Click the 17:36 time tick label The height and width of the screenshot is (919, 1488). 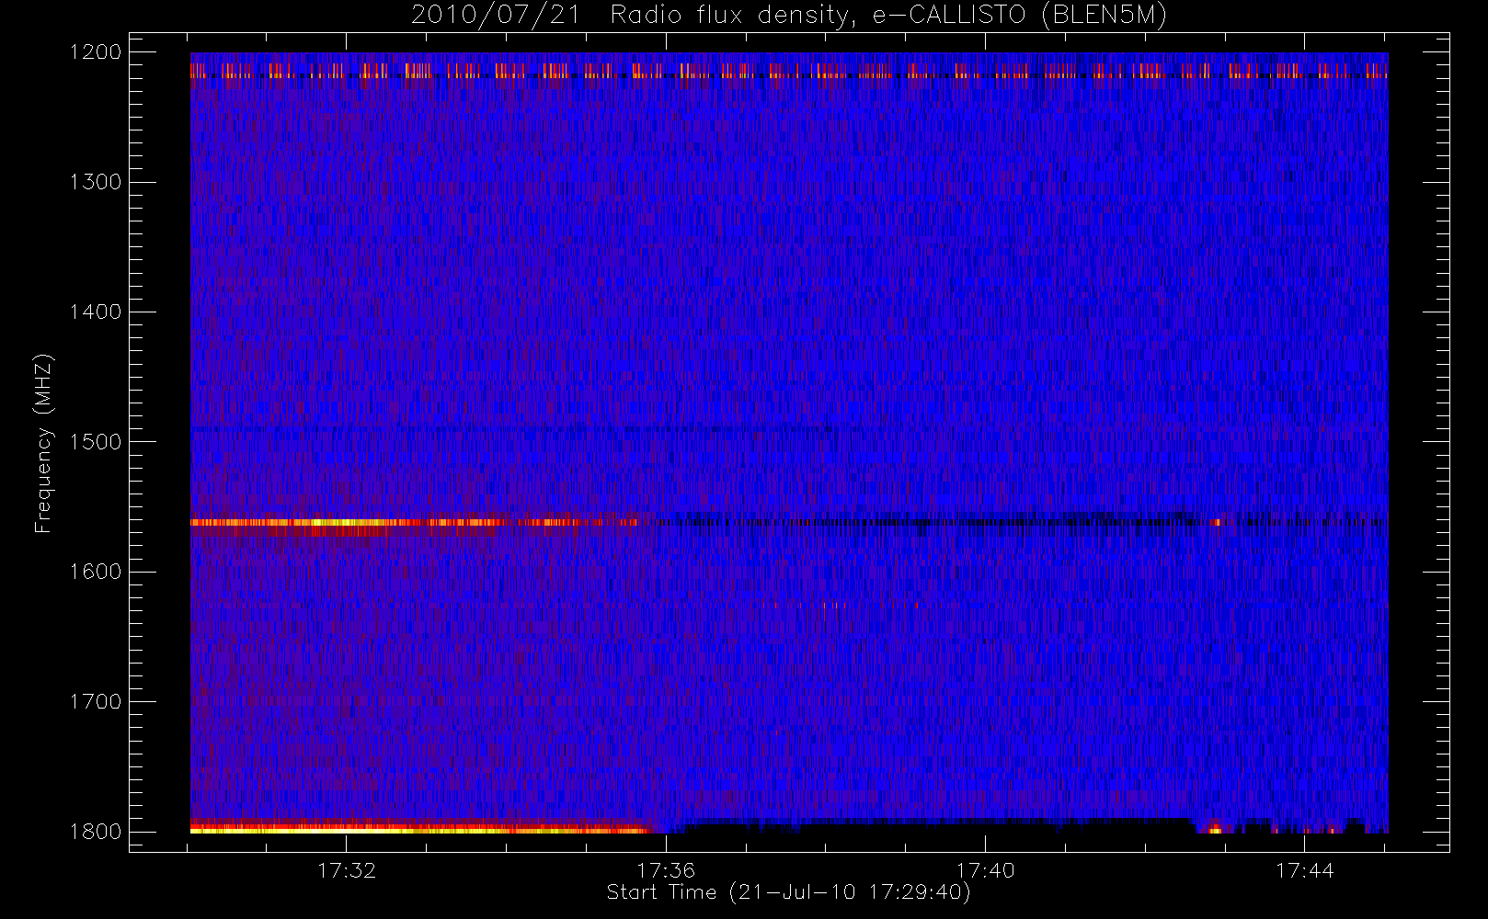666,870
